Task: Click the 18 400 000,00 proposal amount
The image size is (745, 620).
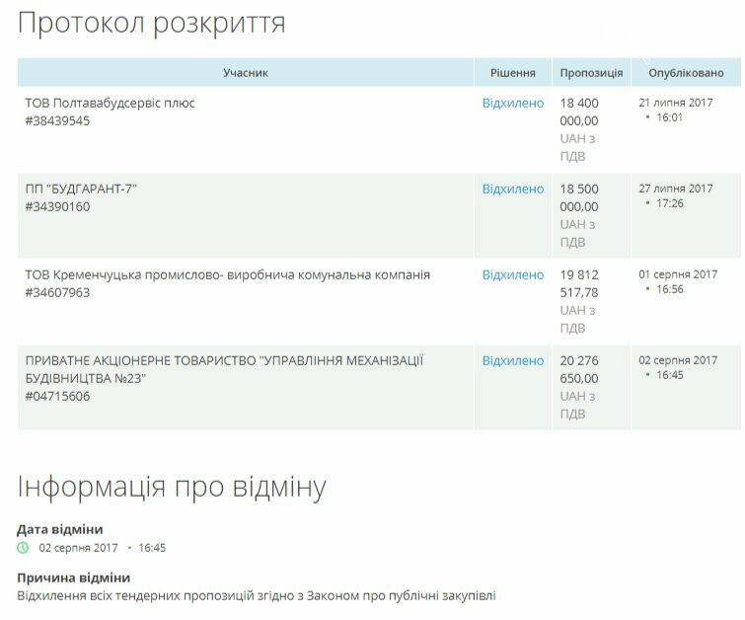Action: tap(579, 112)
